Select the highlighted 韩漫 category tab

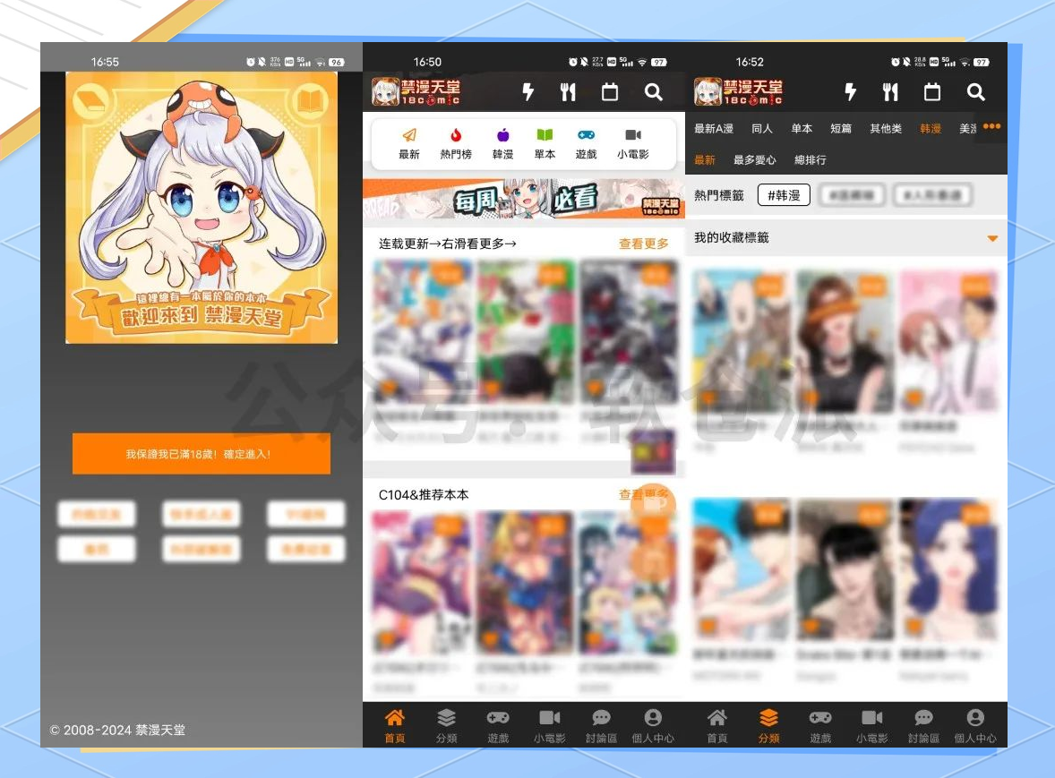(931, 128)
